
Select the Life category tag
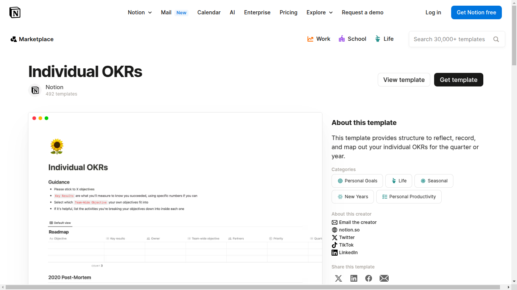pyautogui.click(x=399, y=181)
